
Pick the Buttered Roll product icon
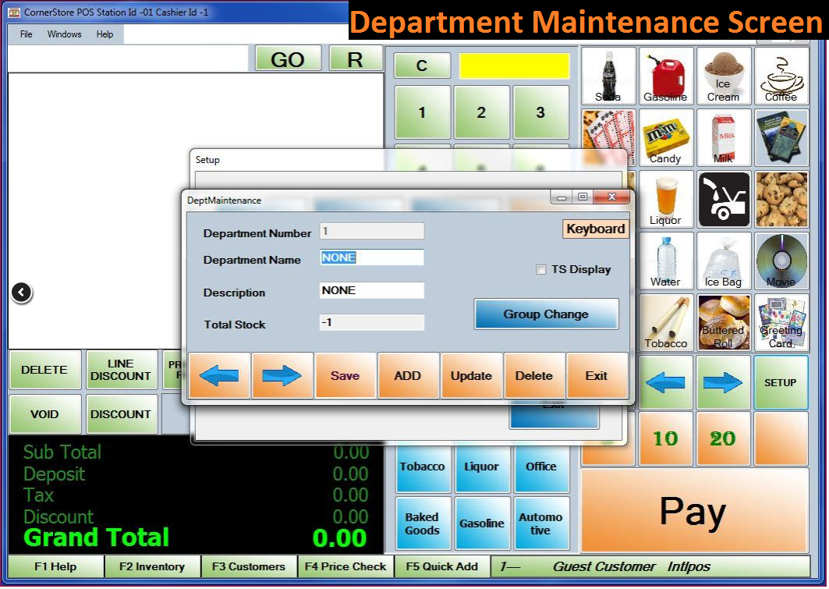(x=723, y=322)
